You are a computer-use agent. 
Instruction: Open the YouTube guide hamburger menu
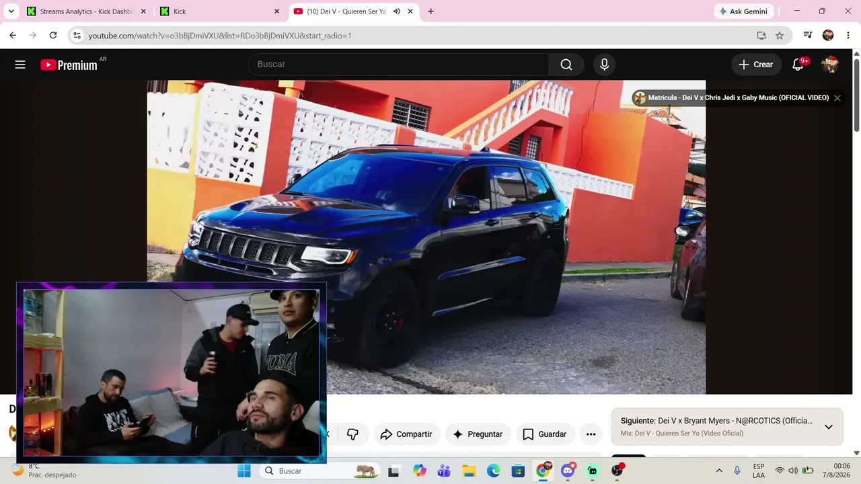click(x=20, y=65)
